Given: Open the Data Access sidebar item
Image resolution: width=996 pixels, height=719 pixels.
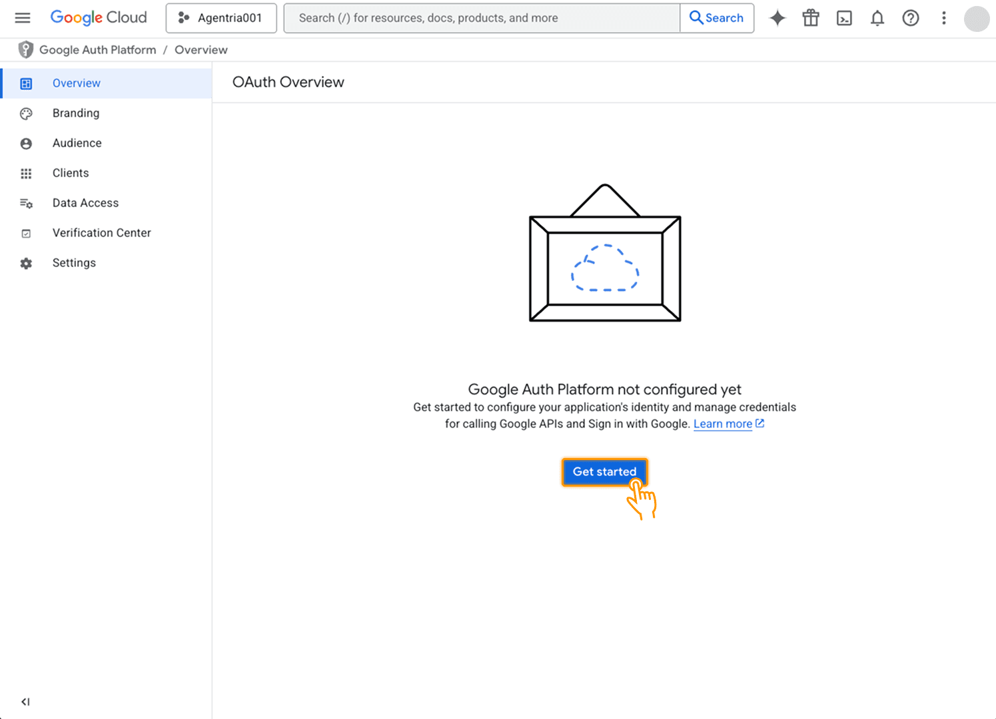Looking at the screenshot, I should tap(106, 203).
